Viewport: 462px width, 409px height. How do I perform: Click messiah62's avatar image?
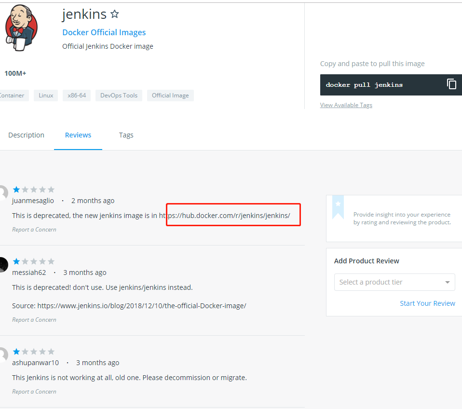point(3,265)
